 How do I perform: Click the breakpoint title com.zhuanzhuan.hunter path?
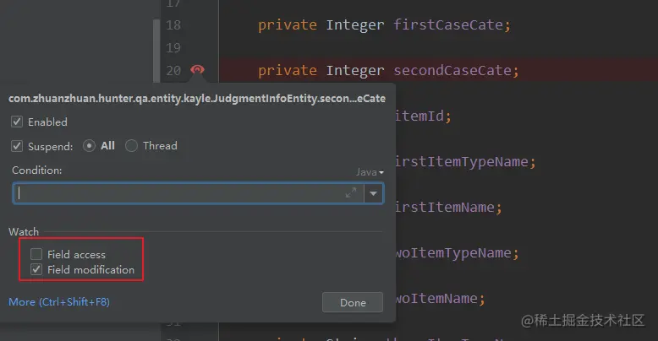[x=197, y=99]
